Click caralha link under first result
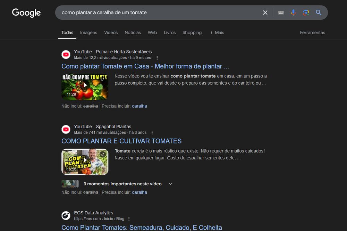The image size is (347, 231). coord(139,106)
